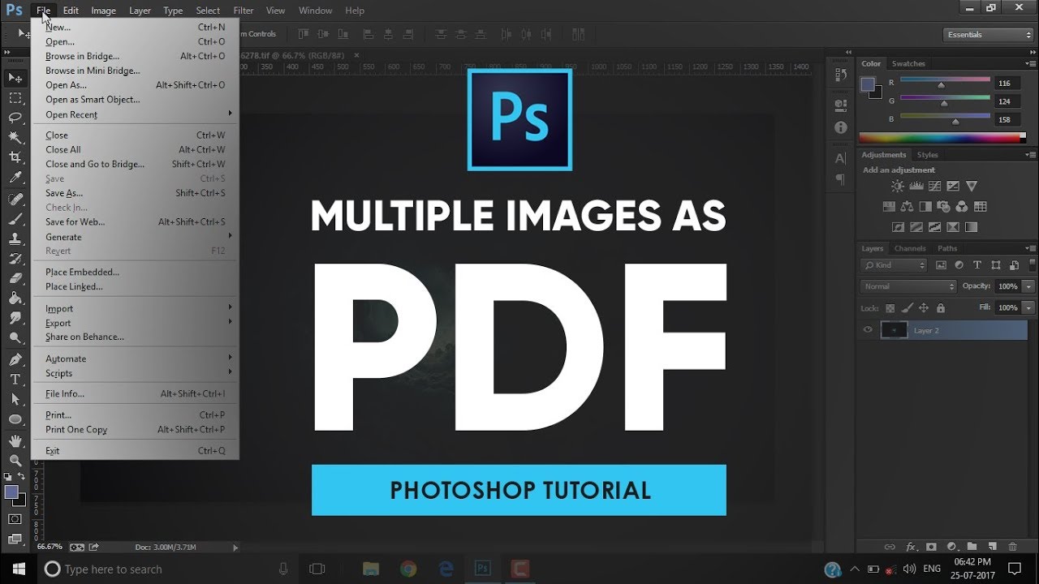Select the Move tool in the toolbox
The width and height of the screenshot is (1039, 584).
15,78
